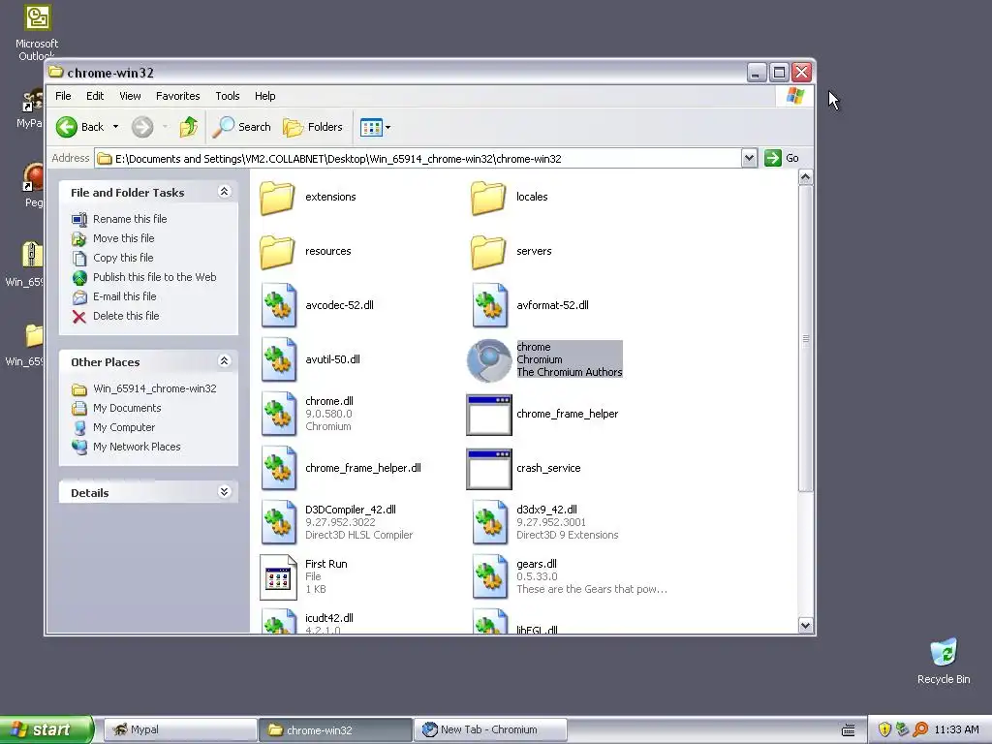Click the Go button
Image resolution: width=992 pixels, height=744 pixels.
click(782, 158)
